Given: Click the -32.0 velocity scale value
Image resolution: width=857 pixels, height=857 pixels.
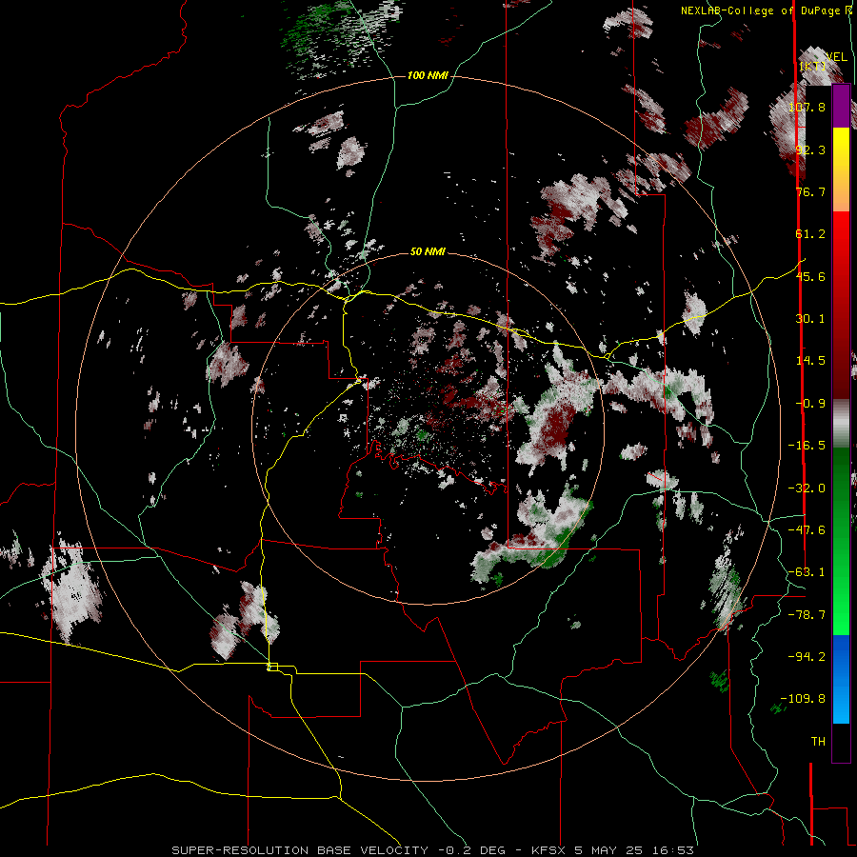Looking at the screenshot, I should [807, 488].
